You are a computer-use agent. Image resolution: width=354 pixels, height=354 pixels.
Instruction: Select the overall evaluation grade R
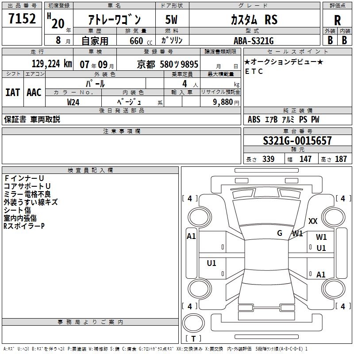click(337, 19)
